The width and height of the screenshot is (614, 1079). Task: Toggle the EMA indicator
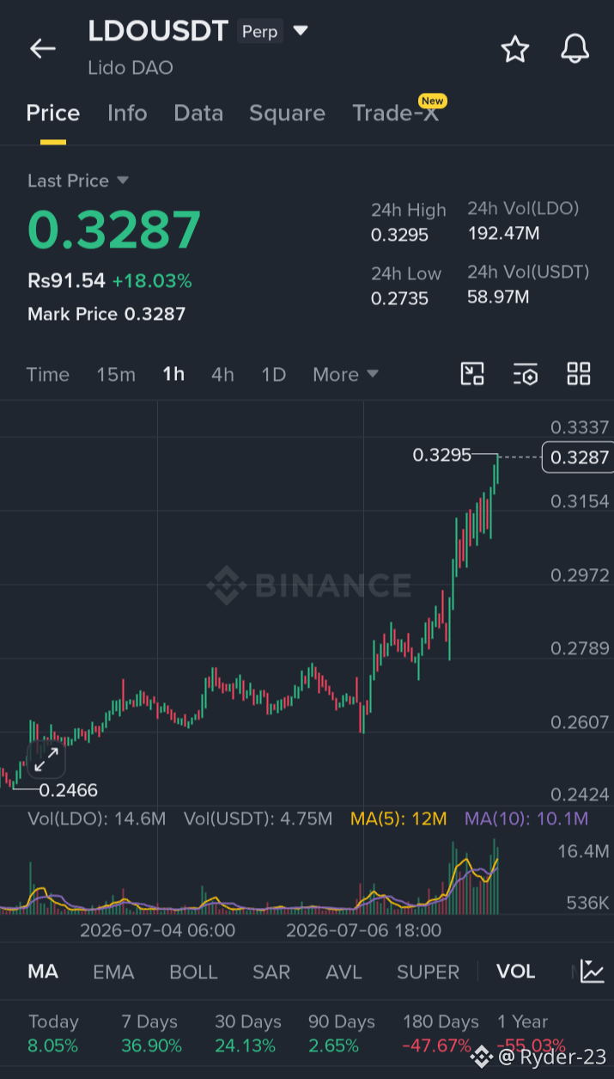click(113, 972)
